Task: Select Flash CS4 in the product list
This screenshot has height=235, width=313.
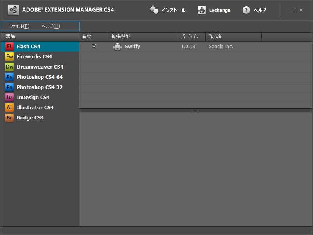Action: click(x=40, y=47)
